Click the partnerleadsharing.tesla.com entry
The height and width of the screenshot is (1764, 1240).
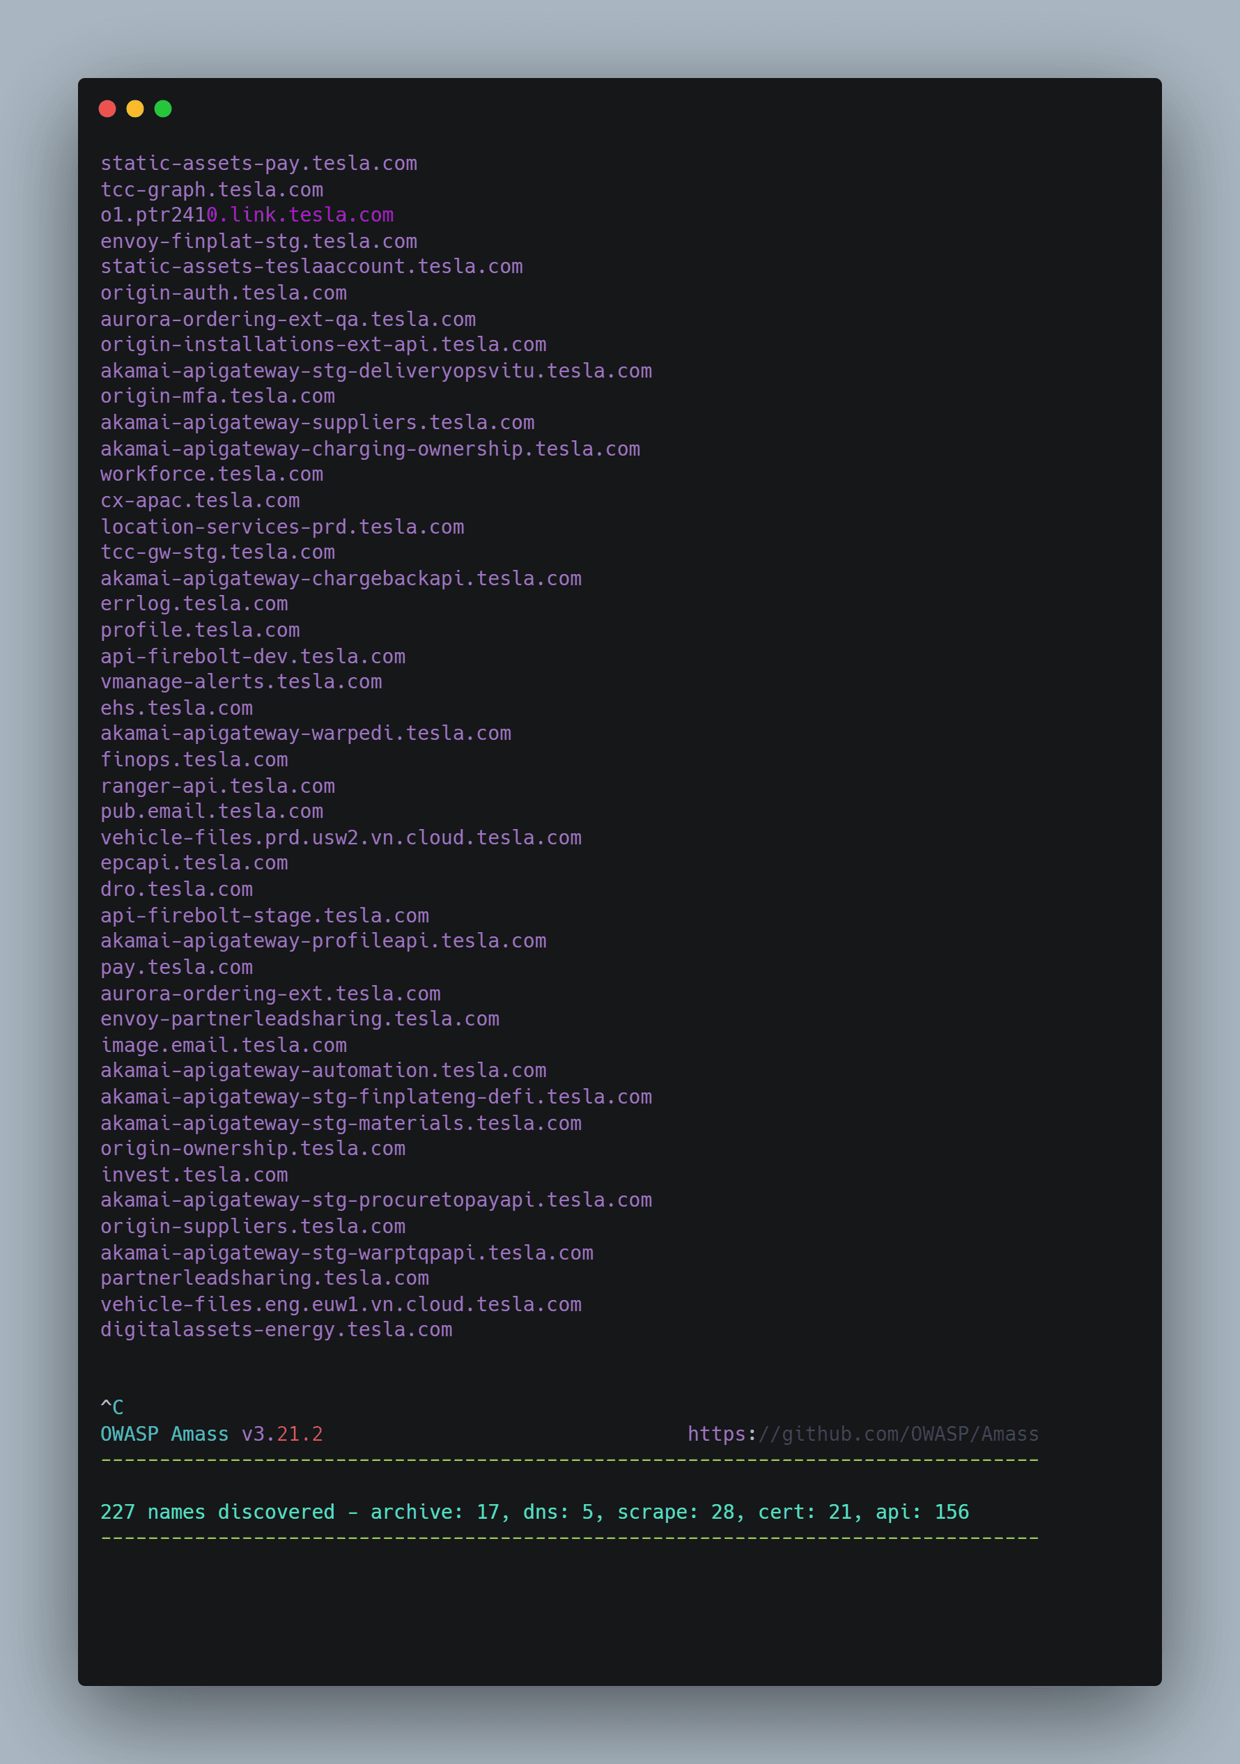[x=265, y=1278]
